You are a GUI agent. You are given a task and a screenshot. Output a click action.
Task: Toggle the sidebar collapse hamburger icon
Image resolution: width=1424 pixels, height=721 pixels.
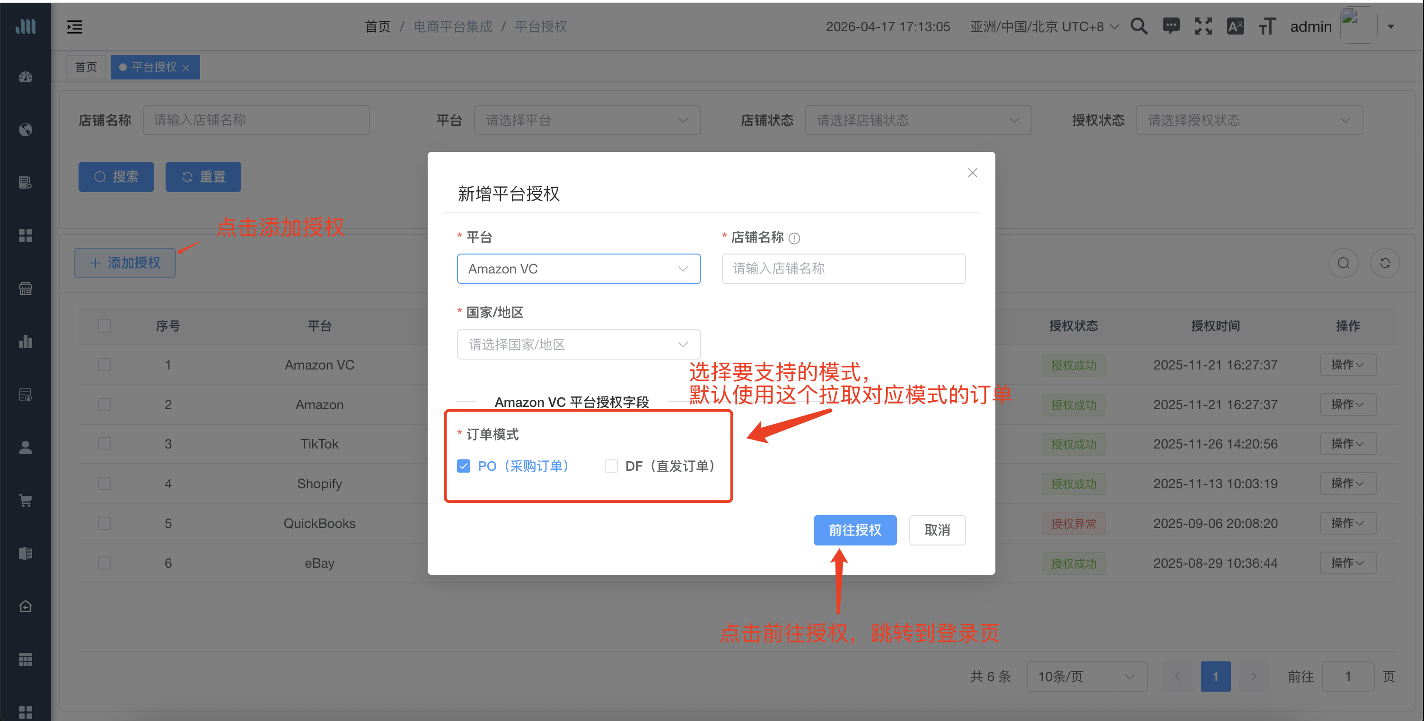tap(75, 26)
